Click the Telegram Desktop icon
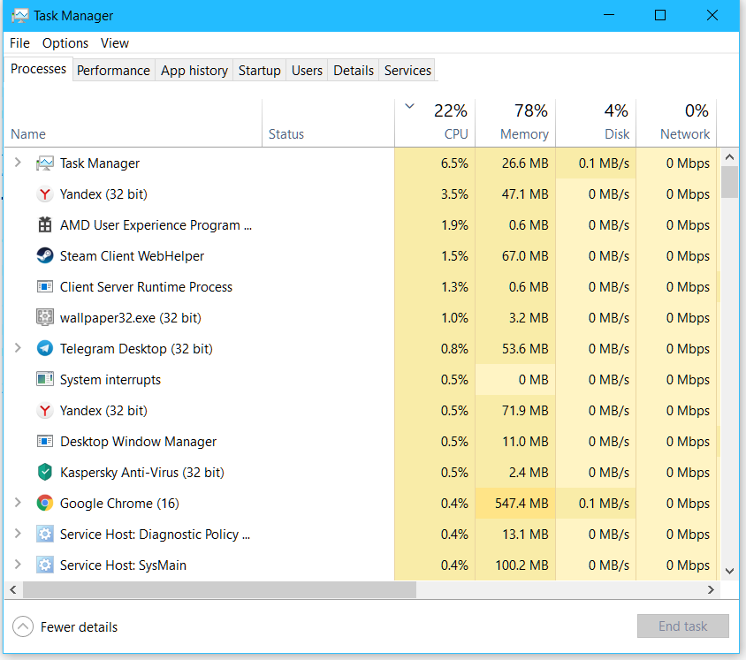This screenshot has width=746, height=660. click(x=45, y=348)
